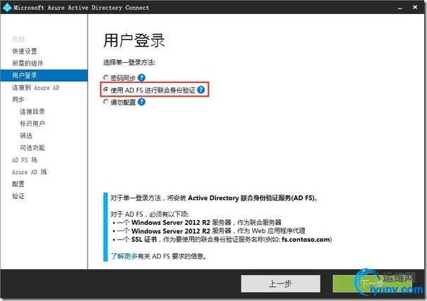Open the 同步 sidebar step
Viewport: 427px width, 301px height.
(18, 99)
